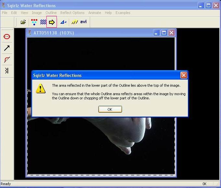Click the close outline tool icon
The image size is (221, 188).
7,70
